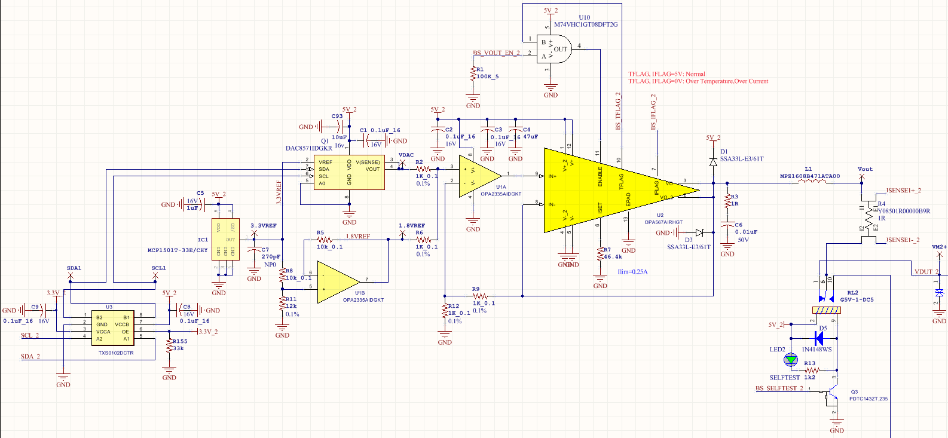This screenshot has width=948, height=438.
Task: Click diode D5 1N4148WS
Action: [x=819, y=338]
